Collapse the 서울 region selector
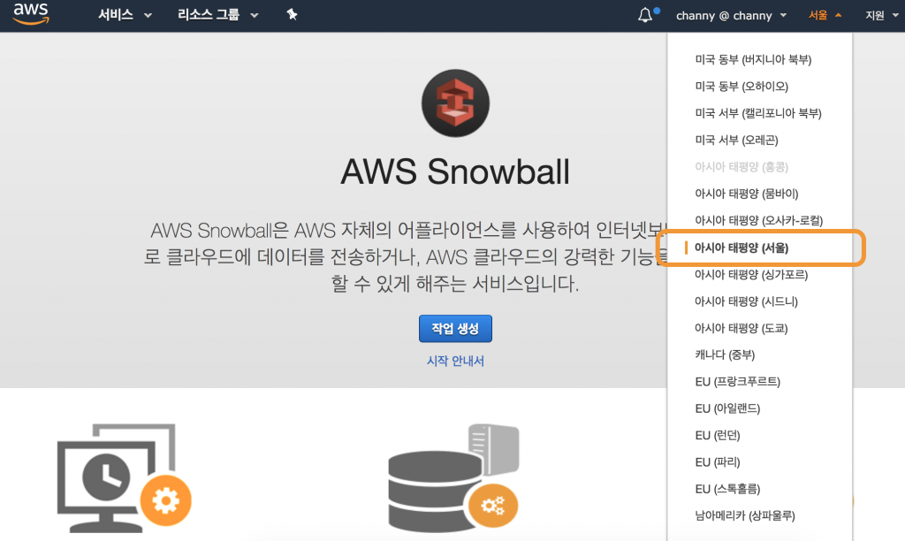The height and width of the screenshot is (541, 905). pos(825,16)
